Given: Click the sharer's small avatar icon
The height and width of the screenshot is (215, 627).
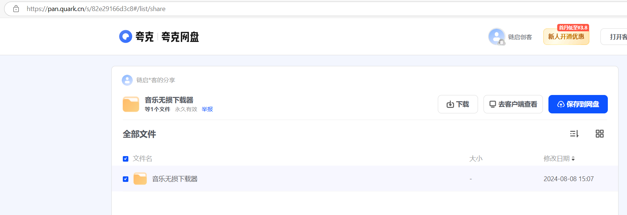Looking at the screenshot, I should tap(127, 80).
